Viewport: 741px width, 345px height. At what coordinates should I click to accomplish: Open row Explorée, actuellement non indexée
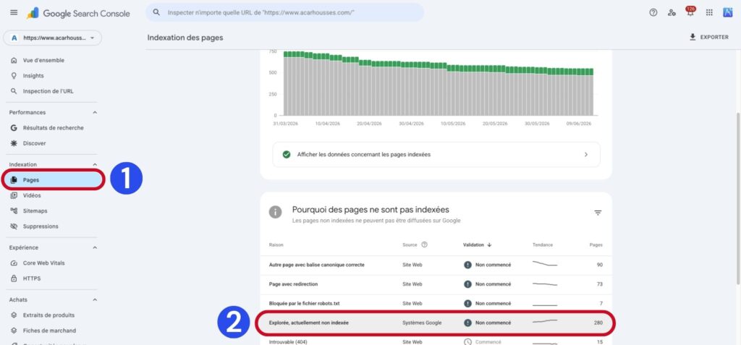436,323
